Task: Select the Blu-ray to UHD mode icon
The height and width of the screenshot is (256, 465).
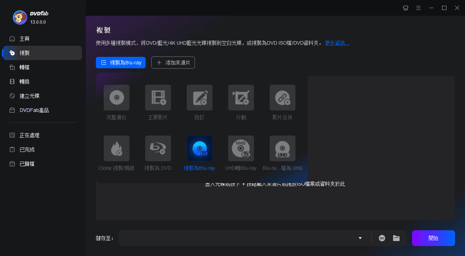Action: (283, 148)
